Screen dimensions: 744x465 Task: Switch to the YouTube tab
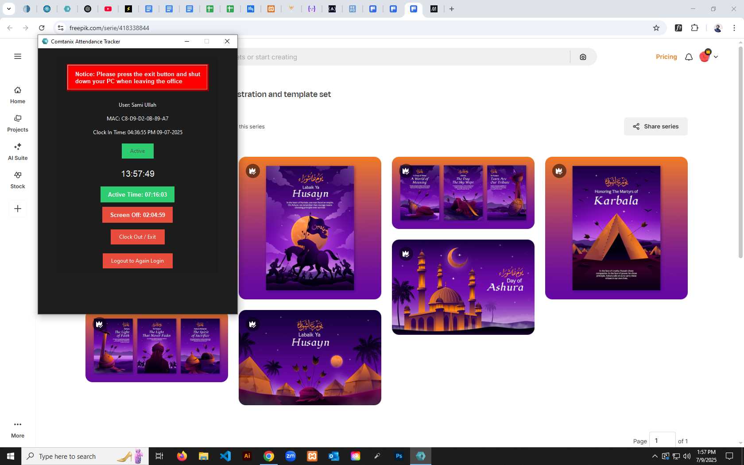(108, 9)
